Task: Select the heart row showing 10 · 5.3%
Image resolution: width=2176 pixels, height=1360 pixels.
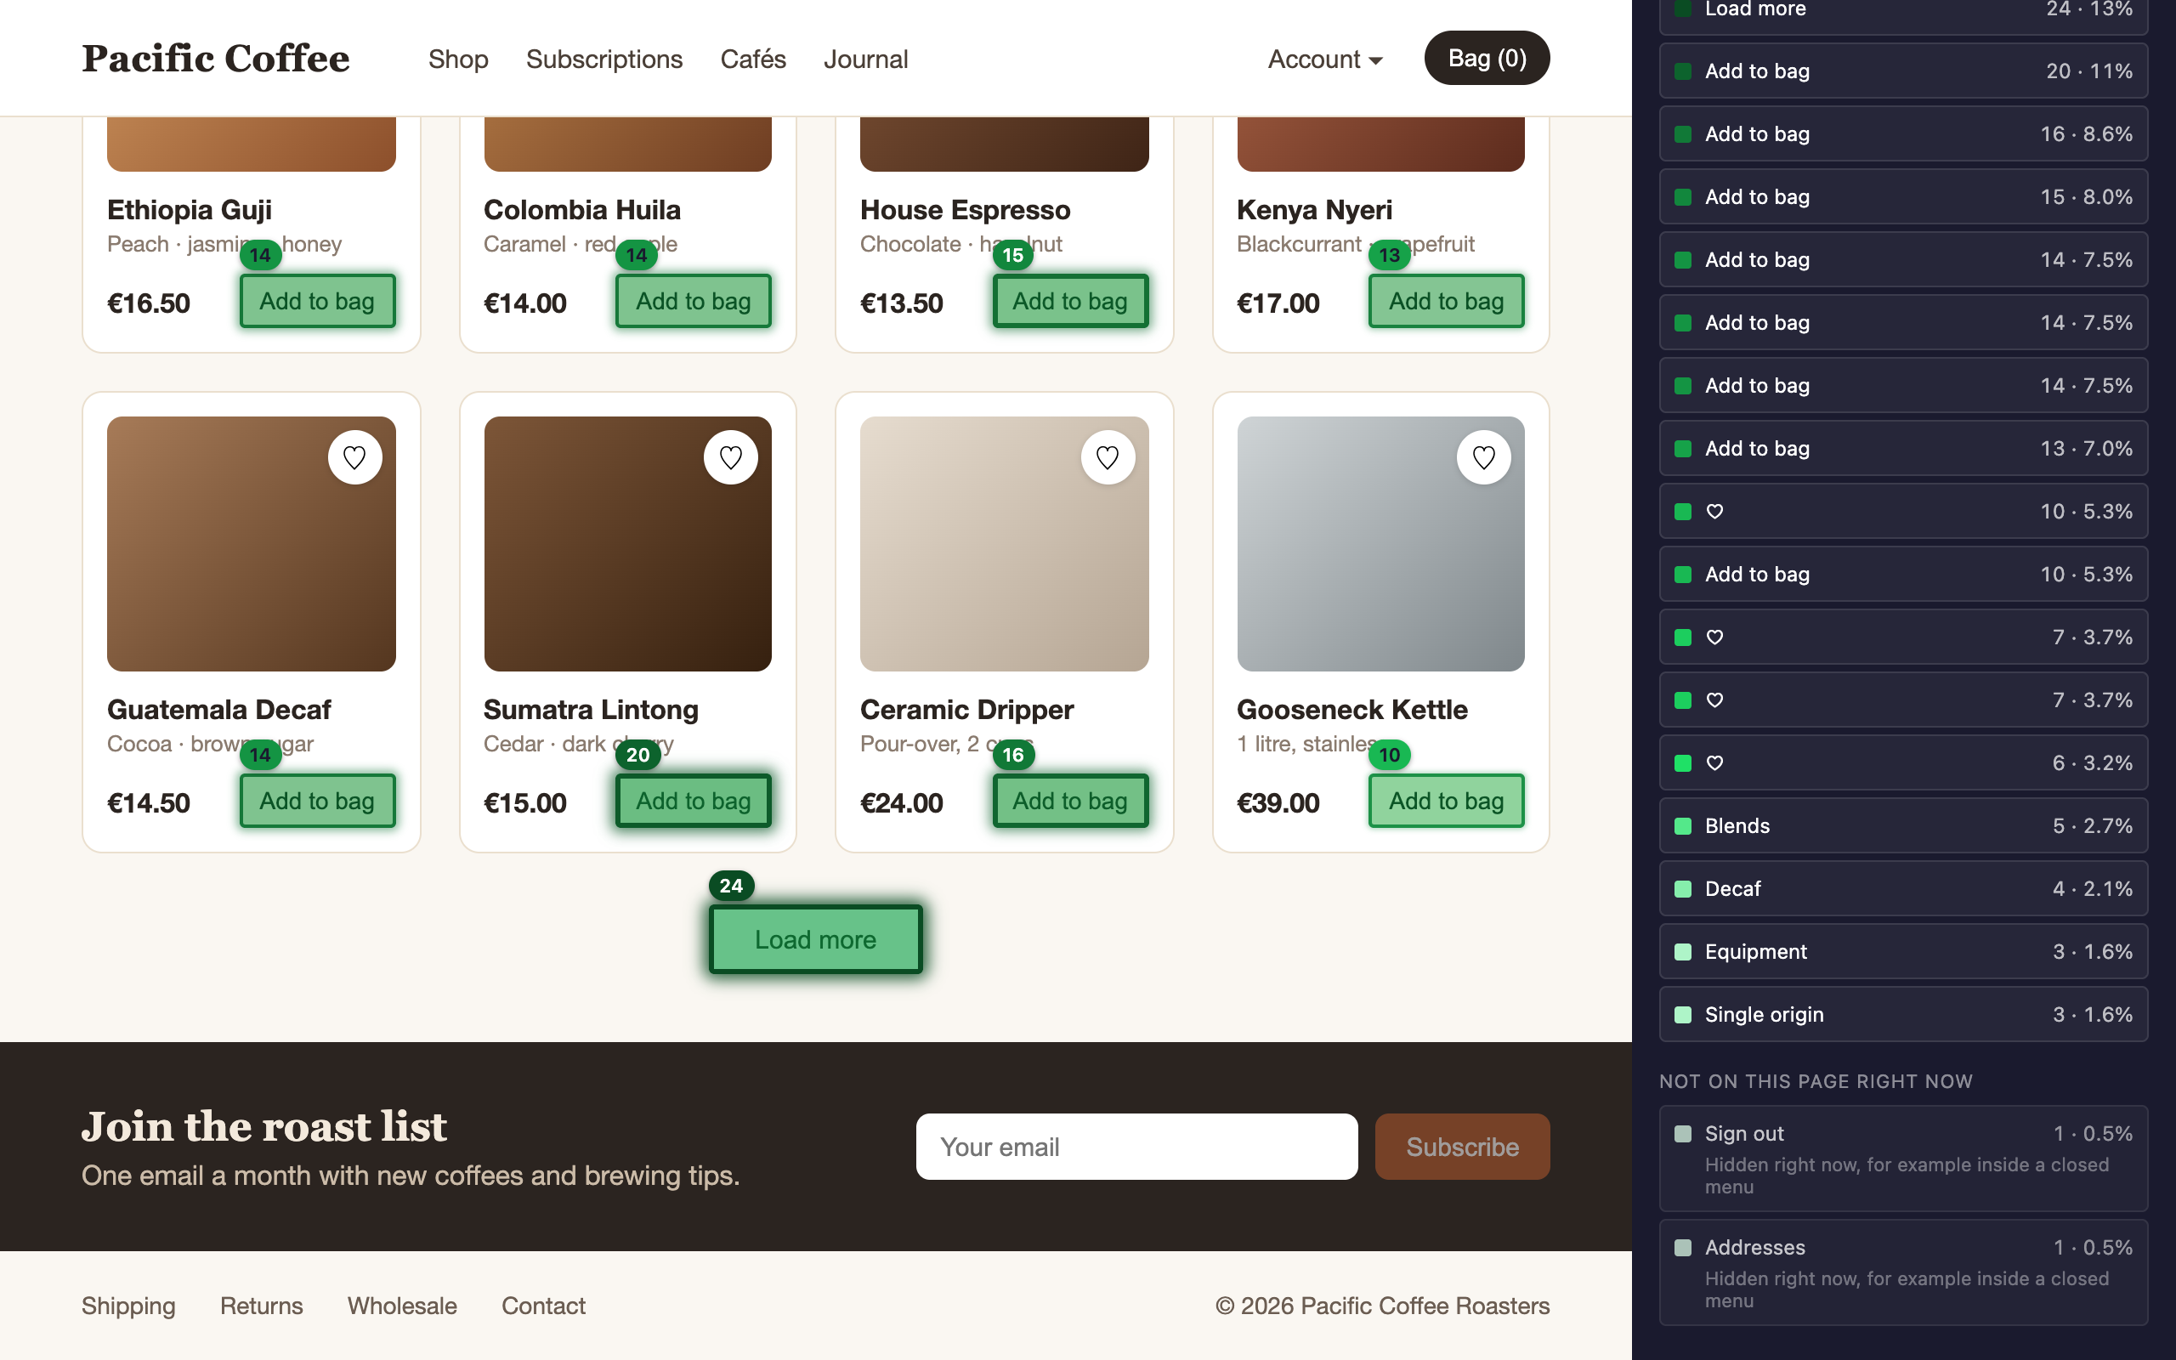Action: (1902, 511)
